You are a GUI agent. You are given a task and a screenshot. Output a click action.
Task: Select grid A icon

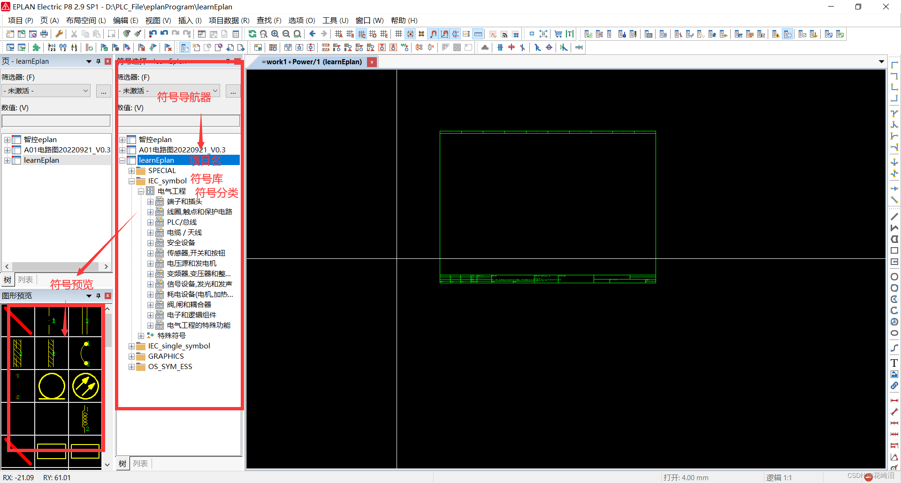click(x=339, y=34)
